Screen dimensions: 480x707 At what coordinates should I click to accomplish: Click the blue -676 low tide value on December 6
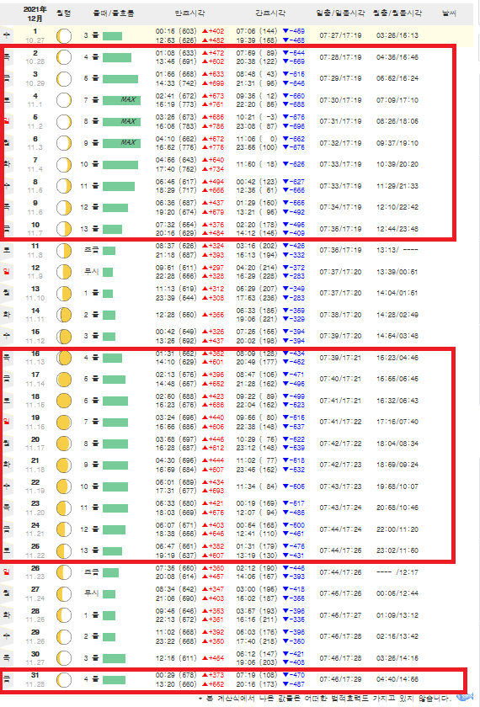(293, 147)
